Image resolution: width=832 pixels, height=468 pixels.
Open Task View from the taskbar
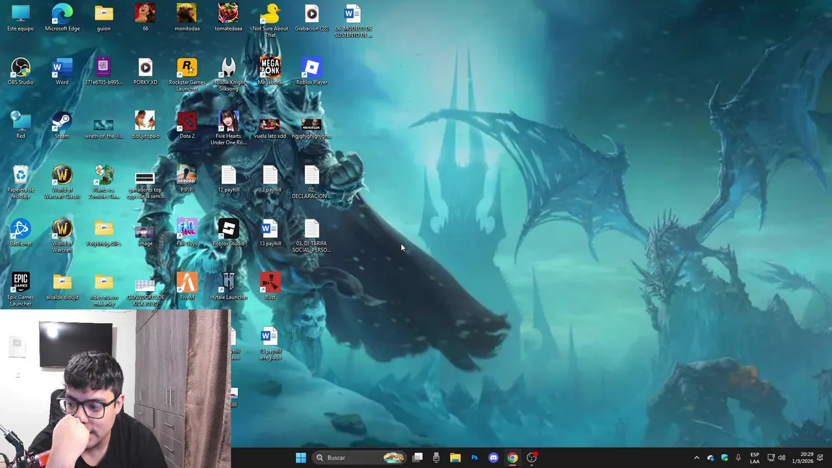(418, 458)
